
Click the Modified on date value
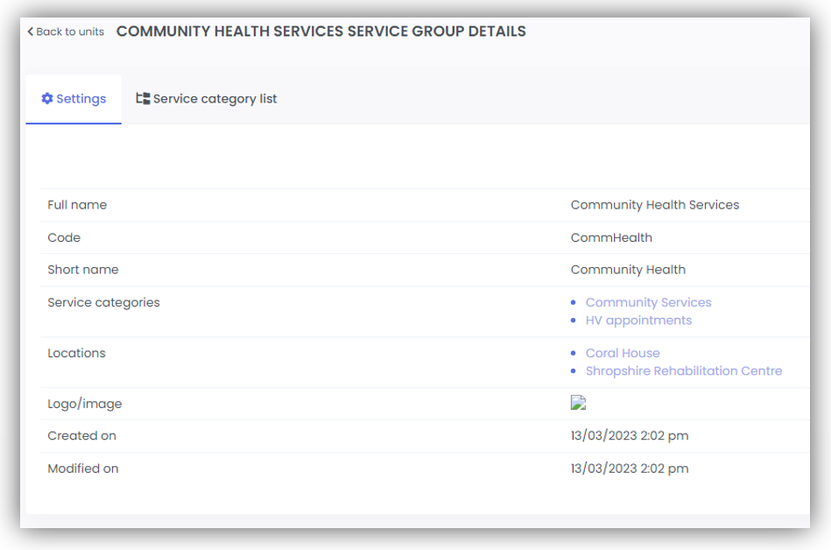(629, 469)
